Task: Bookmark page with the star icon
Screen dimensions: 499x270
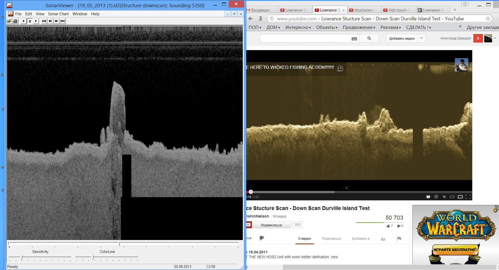Action: (488, 19)
